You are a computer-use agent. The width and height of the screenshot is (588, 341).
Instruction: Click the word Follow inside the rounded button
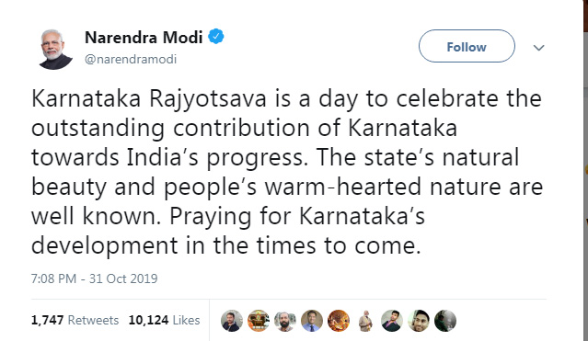[x=467, y=47]
